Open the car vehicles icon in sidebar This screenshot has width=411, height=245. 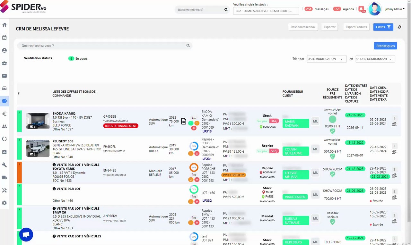pyautogui.click(x=4, y=88)
